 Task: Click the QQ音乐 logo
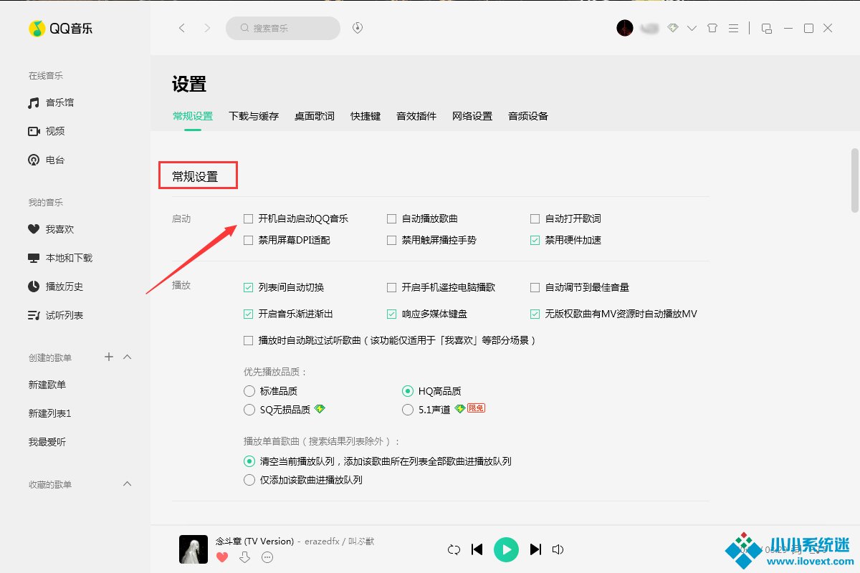[60, 28]
